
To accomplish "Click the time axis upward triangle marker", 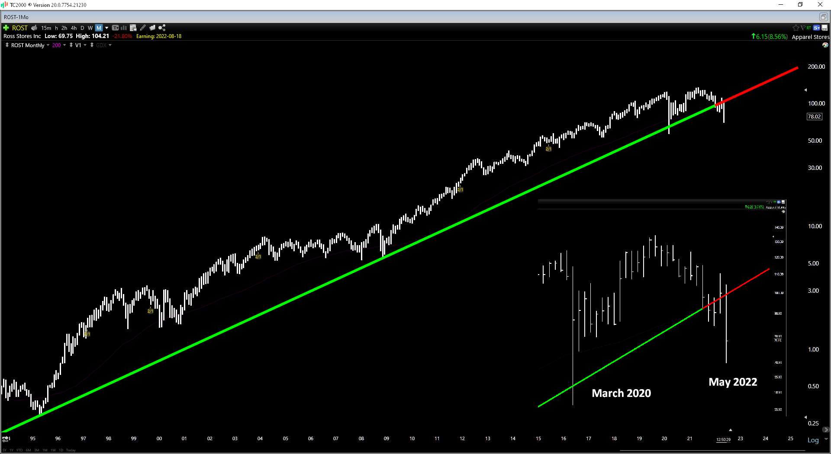I will click(731, 430).
